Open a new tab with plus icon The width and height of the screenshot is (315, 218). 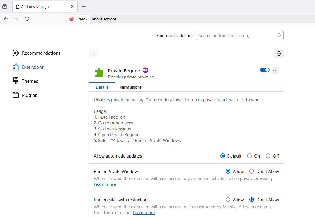pos(84,6)
